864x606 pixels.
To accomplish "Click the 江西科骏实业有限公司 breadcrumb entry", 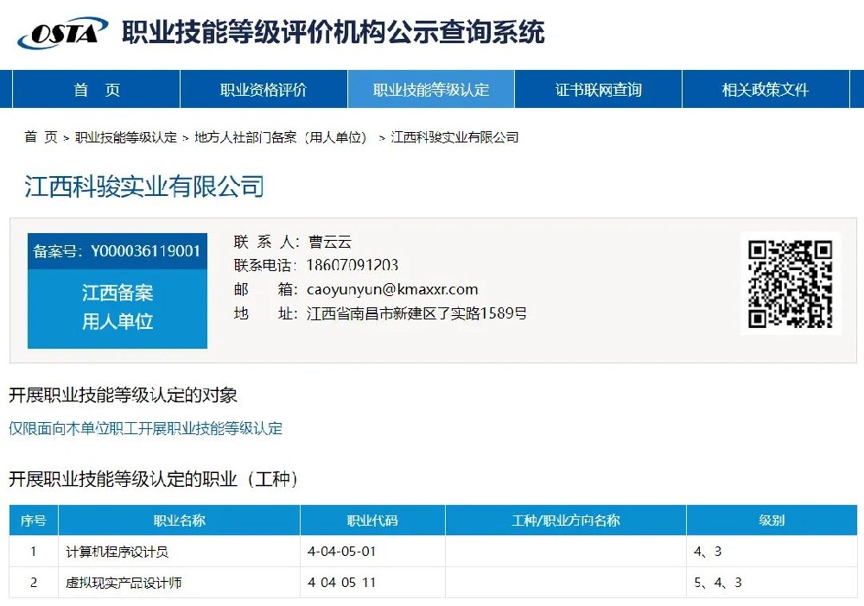I will (x=454, y=137).
